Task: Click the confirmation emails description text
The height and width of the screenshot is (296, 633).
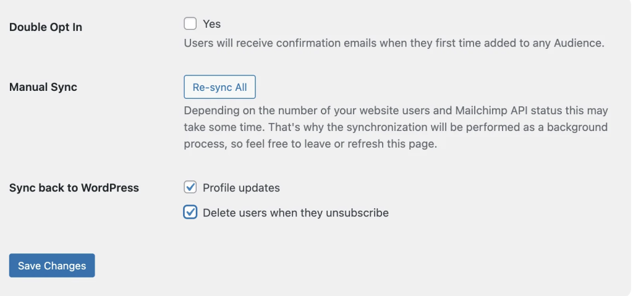Action: (394, 44)
